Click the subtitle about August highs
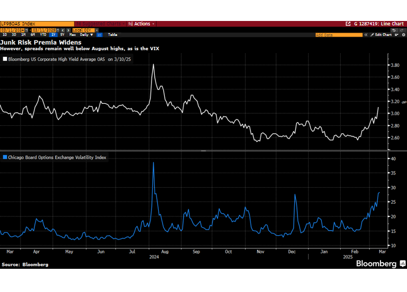 pyautogui.click(x=80, y=49)
